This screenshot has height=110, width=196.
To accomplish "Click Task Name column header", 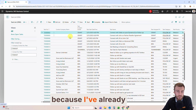I will 113,30.
